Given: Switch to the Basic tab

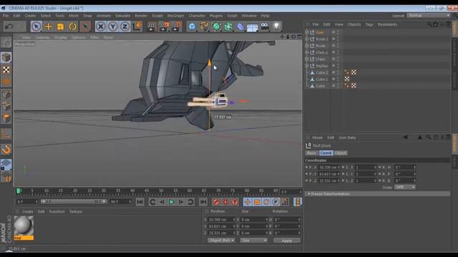Looking at the screenshot, I should 311,153.
